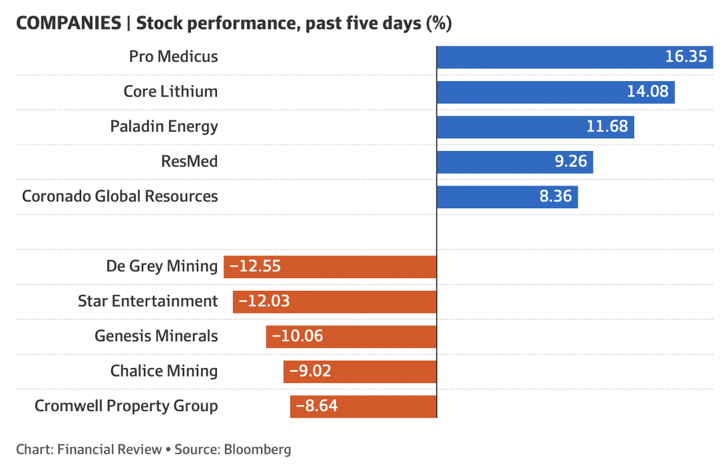Screen dimensions: 728x467
Task: Click the Pro Medicus company name label
Action: click(173, 57)
